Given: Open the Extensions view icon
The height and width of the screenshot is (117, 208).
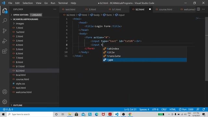Looking at the screenshot, I should tap(5, 51).
